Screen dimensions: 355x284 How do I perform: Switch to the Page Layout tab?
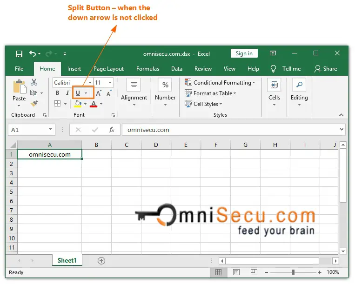point(108,69)
